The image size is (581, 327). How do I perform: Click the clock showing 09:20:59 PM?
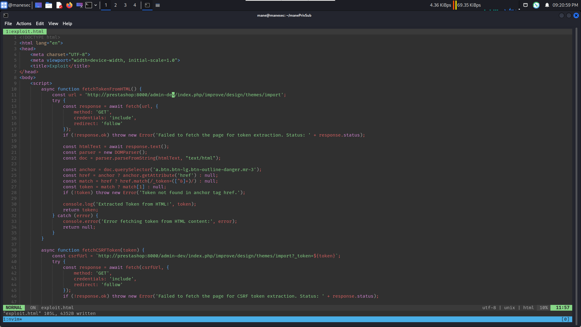[x=565, y=5]
